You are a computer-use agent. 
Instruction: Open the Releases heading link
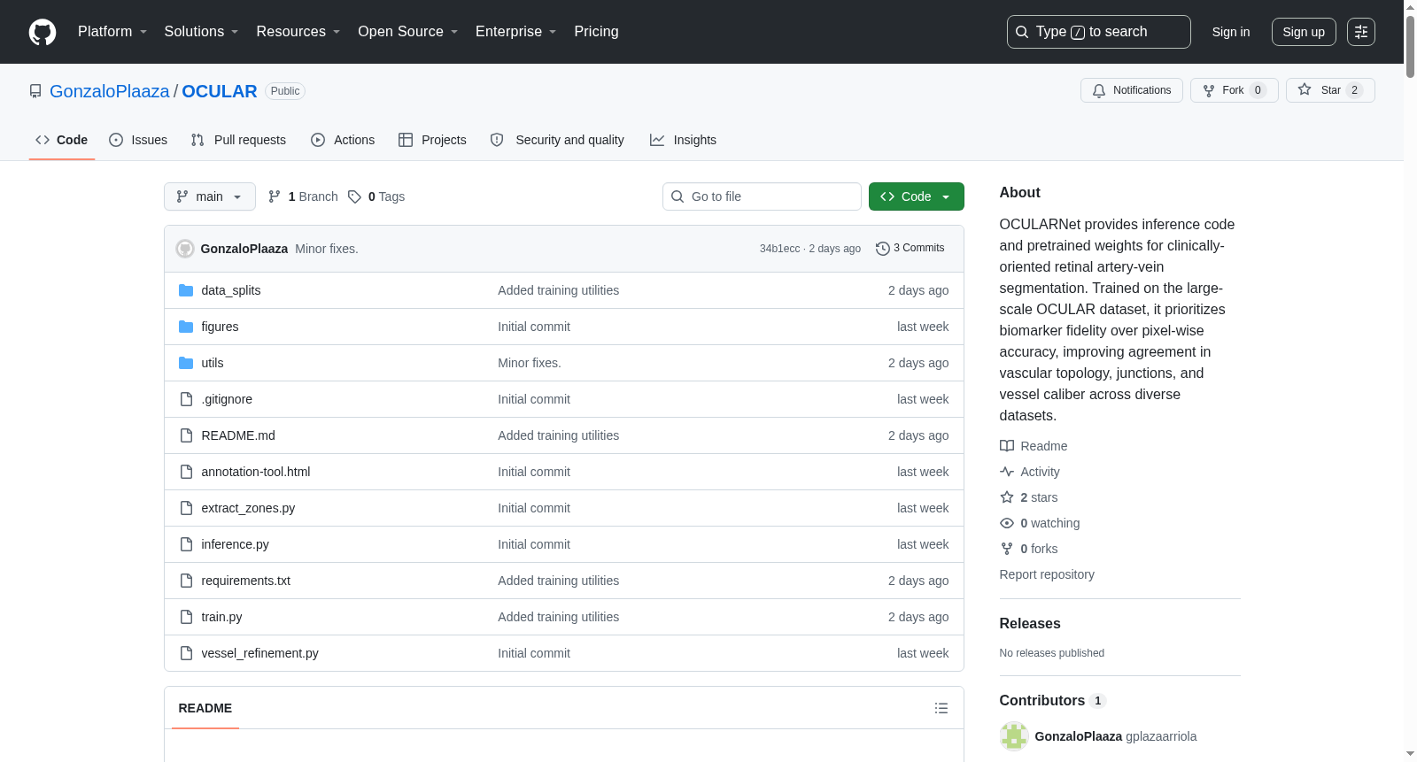[1030, 623]
